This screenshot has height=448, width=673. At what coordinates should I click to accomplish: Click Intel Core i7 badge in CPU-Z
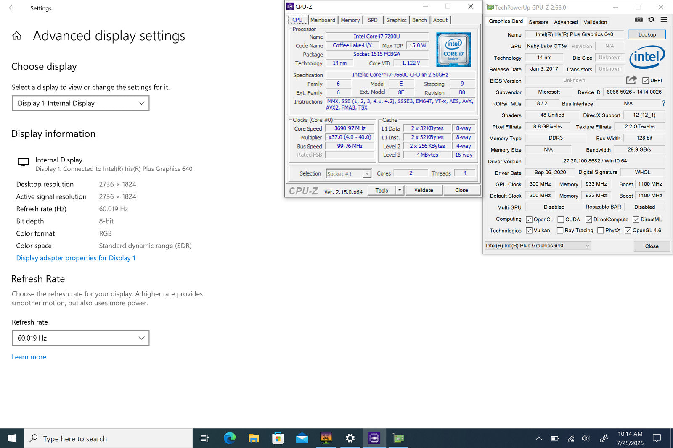[x=453, y=50]
